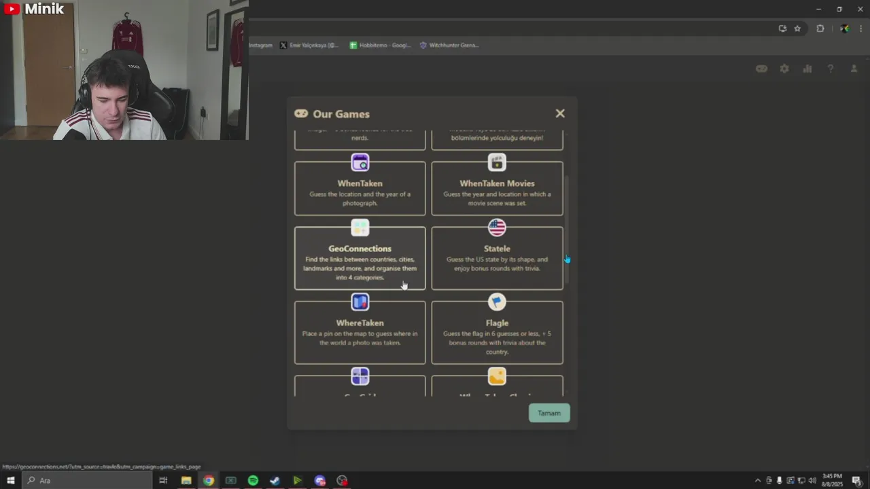This screenshot has height=489, width=870.
Task: Click the Tamam button
Action: click(x=549, y=413)
